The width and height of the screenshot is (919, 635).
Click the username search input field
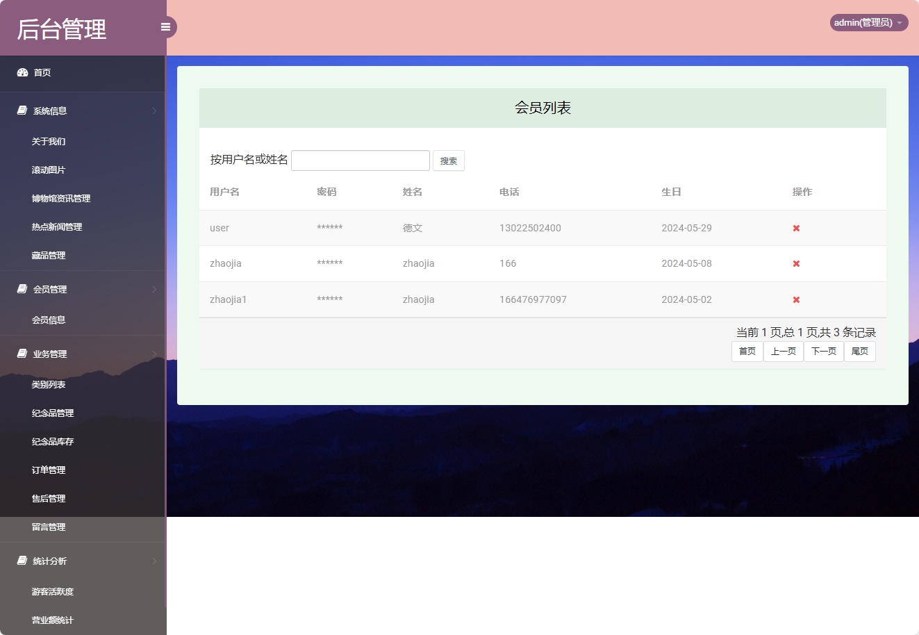360,160
